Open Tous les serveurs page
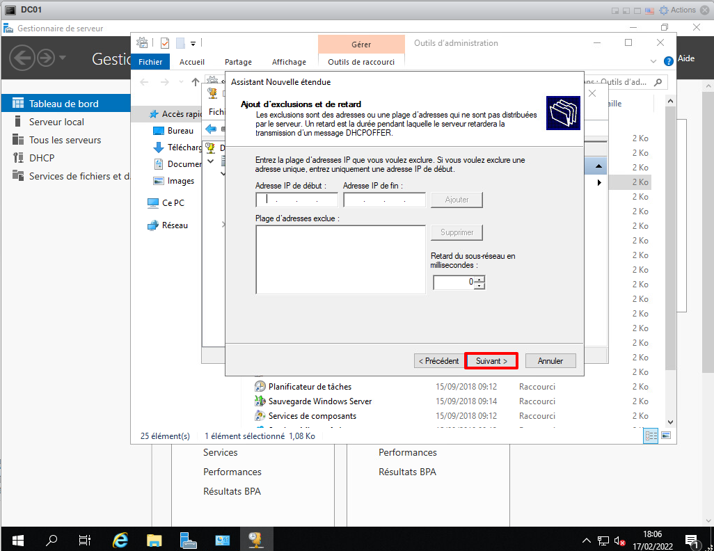This screenshot has height=551, width=714. click(x=65, y=140)
